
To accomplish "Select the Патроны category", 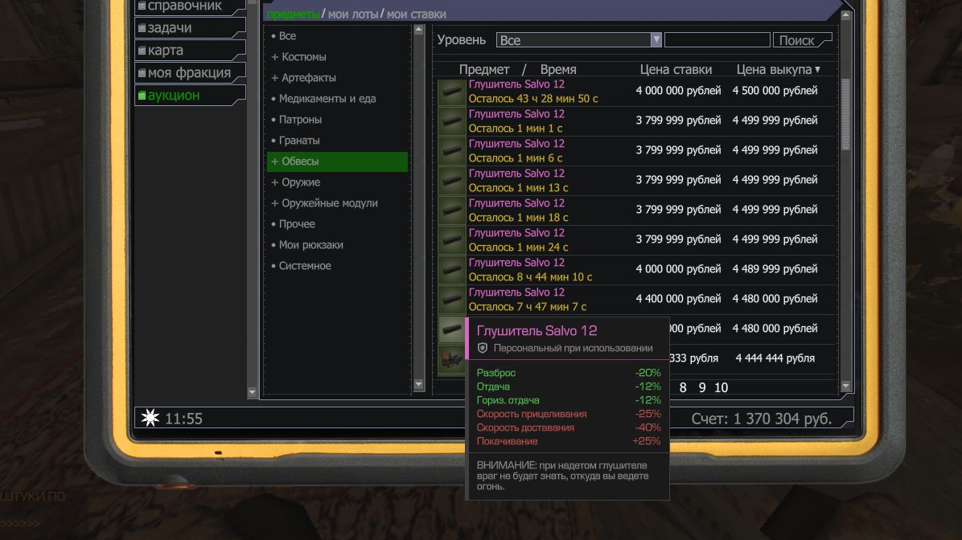I will point(300,120).
